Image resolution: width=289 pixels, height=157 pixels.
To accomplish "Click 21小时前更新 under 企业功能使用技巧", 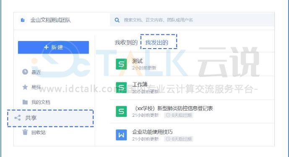I will (x=146, y=139).
